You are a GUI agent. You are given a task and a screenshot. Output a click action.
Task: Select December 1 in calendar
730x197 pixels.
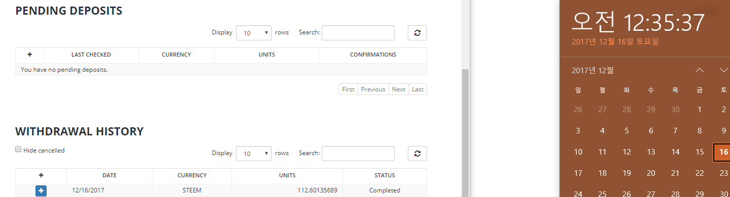(x=700, y=110)
